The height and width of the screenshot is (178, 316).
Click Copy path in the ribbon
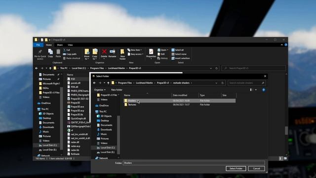coord(70,54)
